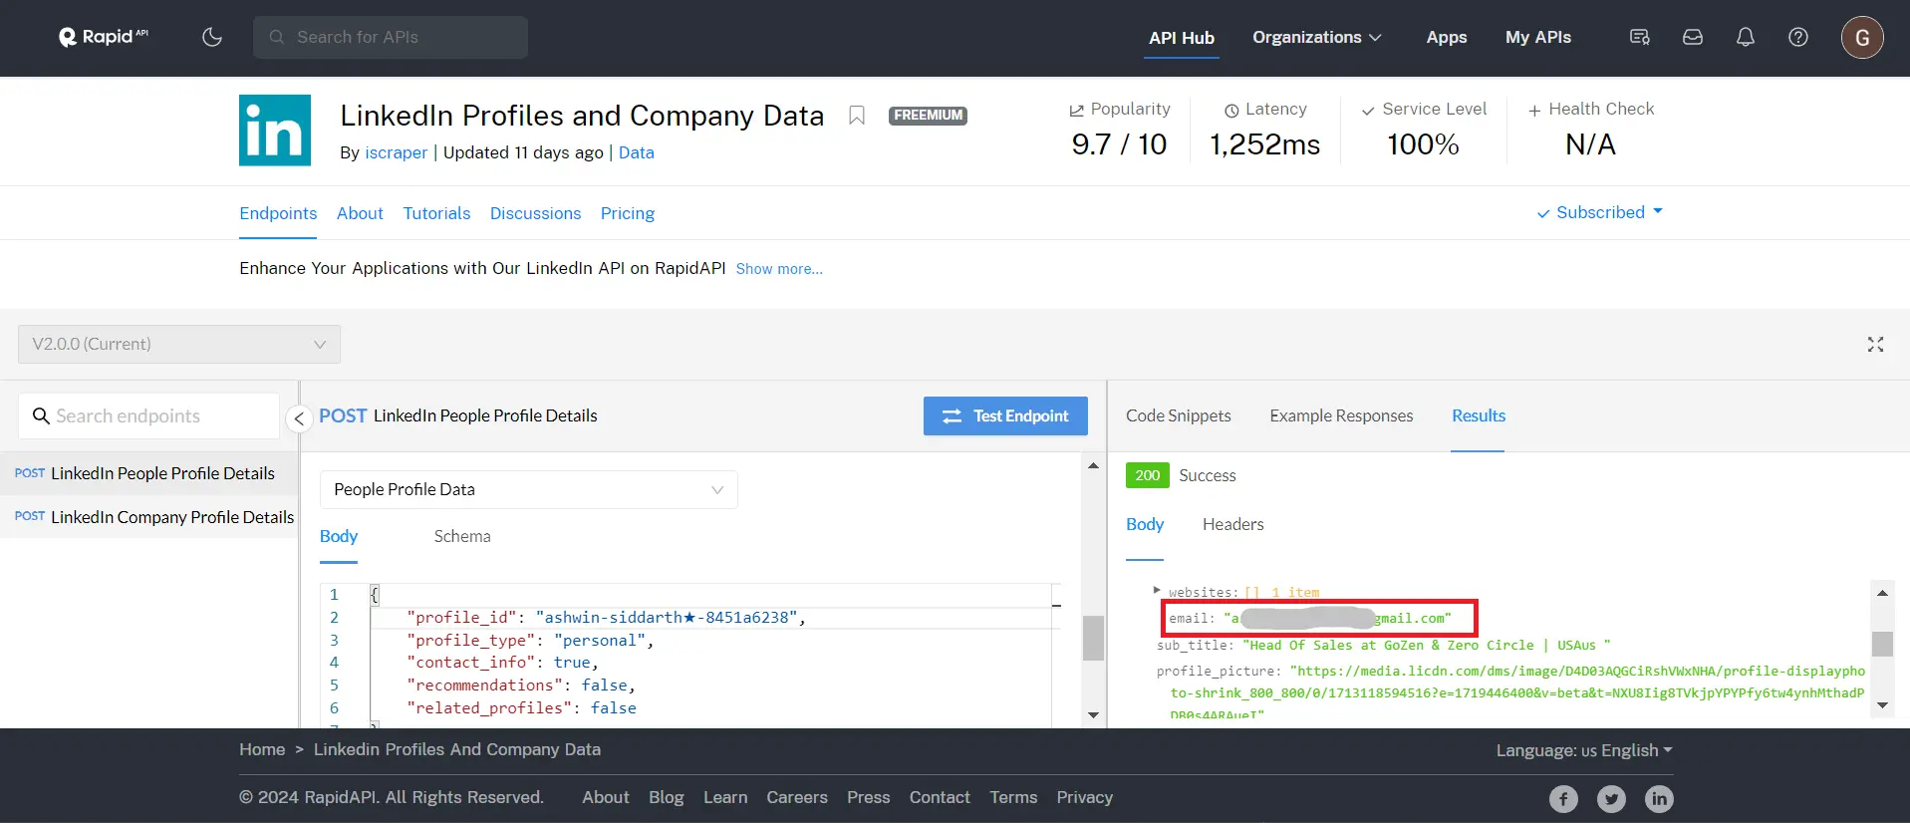The width and height of the screenshot is (1910, 823).
Task: Expand the V2.0.0 version dropdown
Action: coord(179,344)
